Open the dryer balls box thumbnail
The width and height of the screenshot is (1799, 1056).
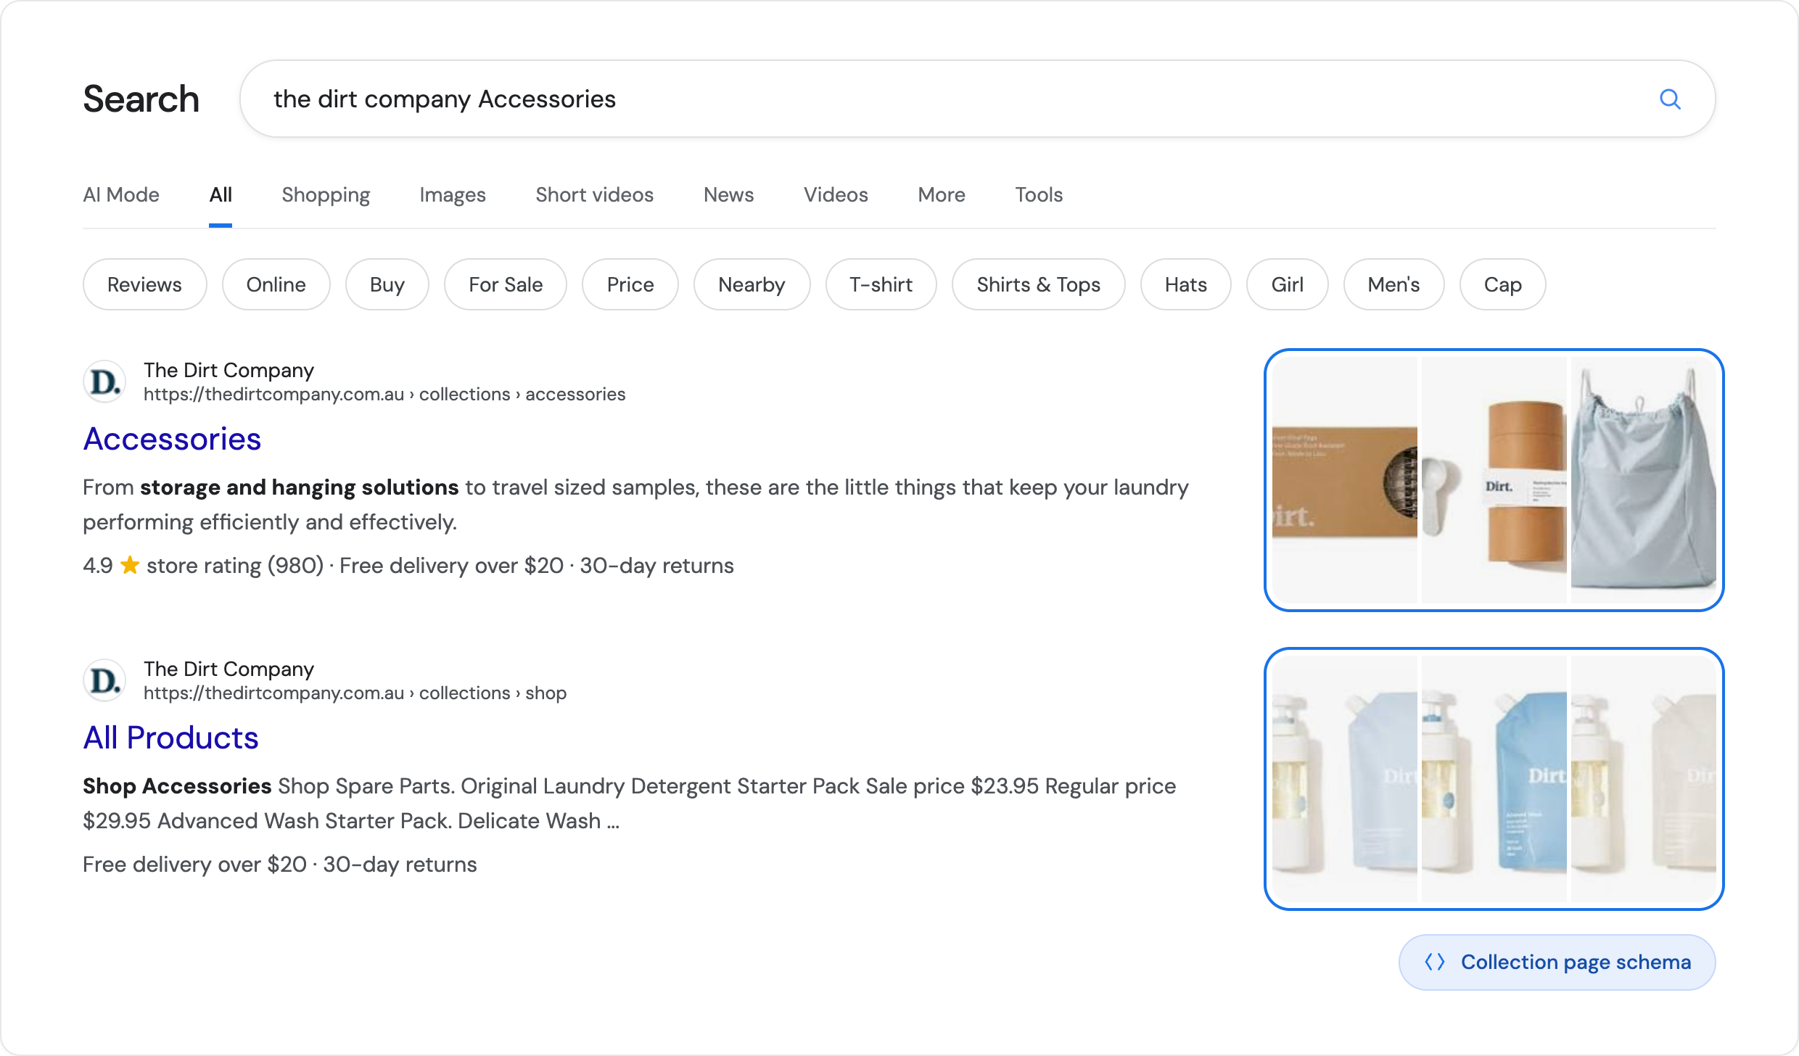[x=1345, y=480]
